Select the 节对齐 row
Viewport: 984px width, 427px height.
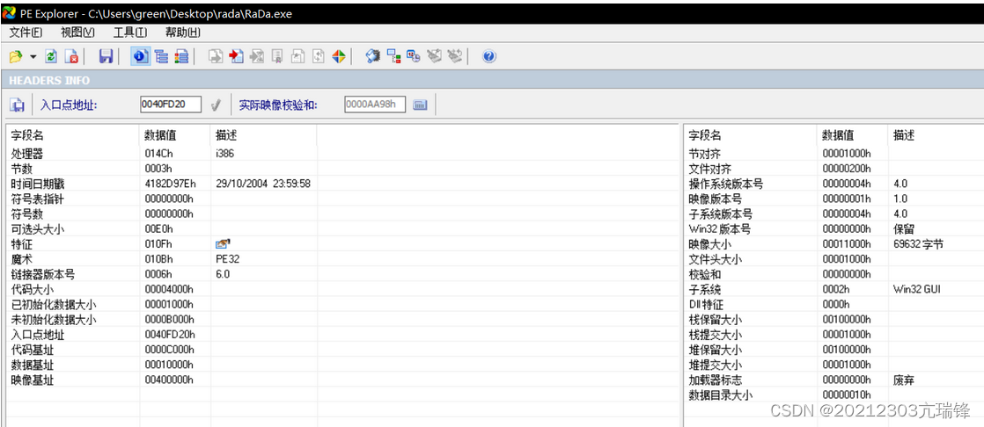(833, 154)
